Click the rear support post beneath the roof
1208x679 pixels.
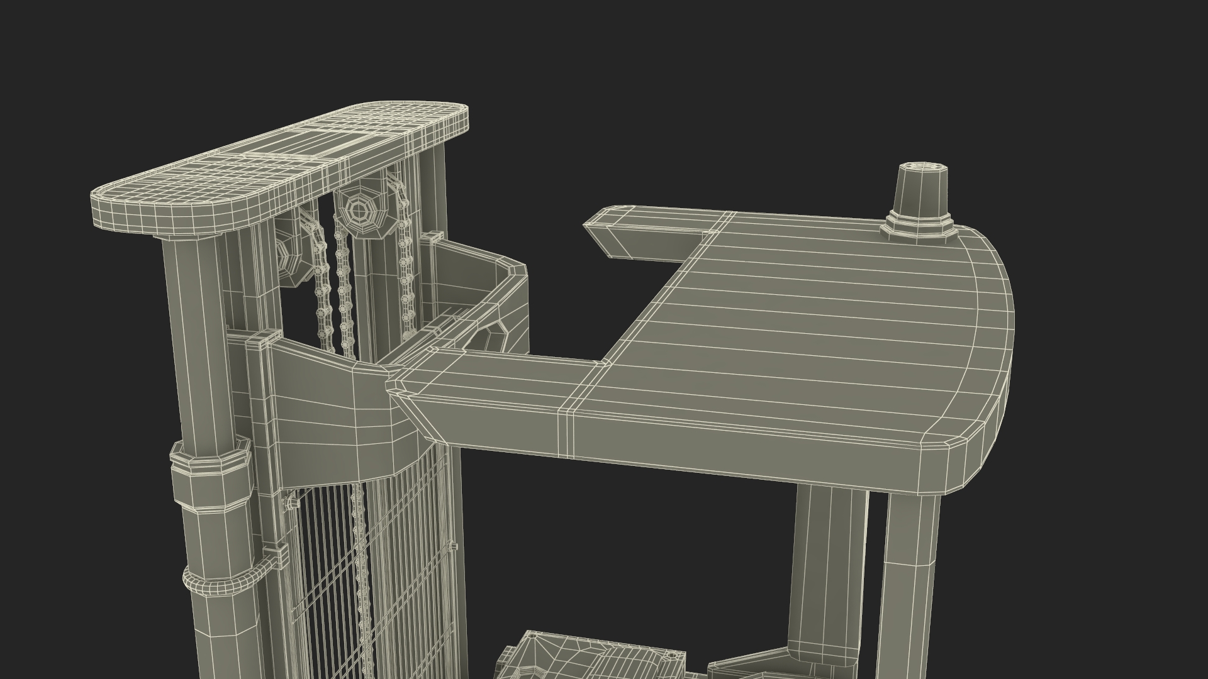[909, 585]
